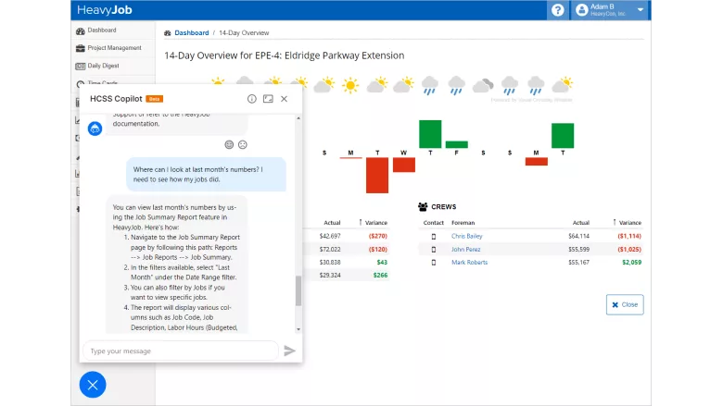This screenshot has width=723, height=406.
Task: Dismiss Copilot with the round blue X button
Action: (x=93, y=384)
